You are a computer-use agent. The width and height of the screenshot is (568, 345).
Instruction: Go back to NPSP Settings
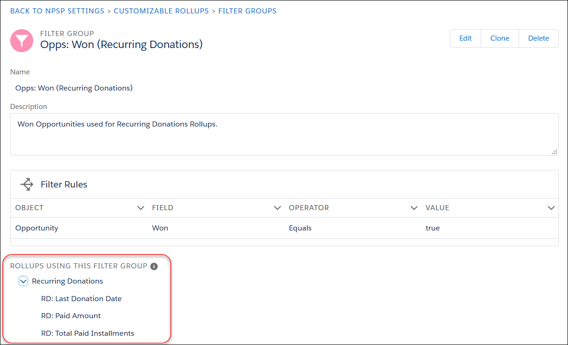57,11
